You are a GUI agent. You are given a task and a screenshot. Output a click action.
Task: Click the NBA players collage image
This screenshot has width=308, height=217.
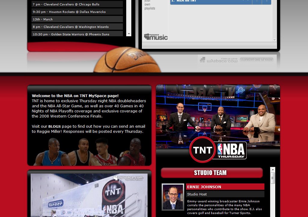tap(89, 152)
